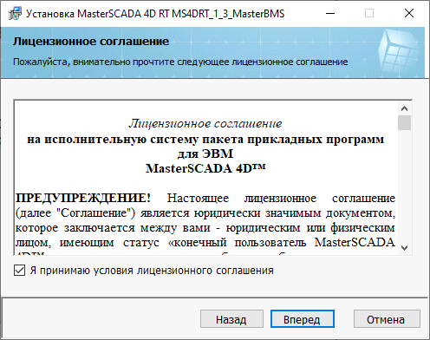Click the 'Лицензионное соглашение' header in banner

91,42
